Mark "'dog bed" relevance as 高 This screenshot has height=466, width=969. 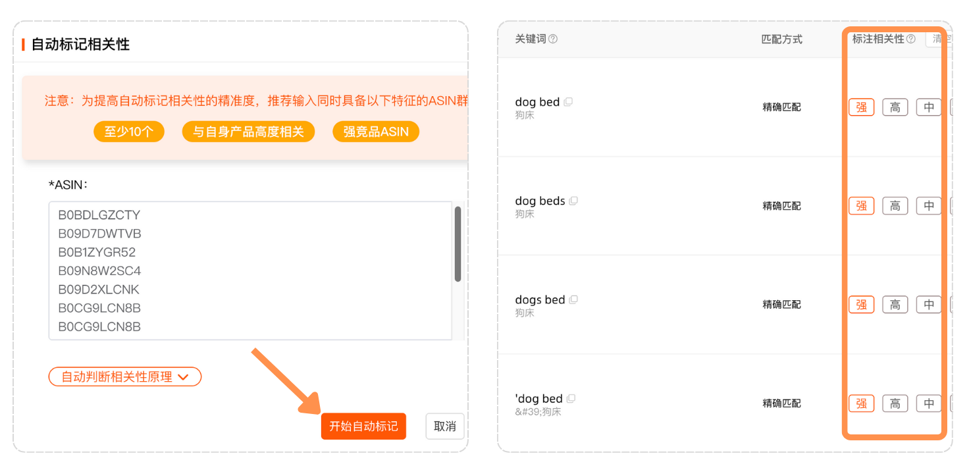(x=895, y=403)
